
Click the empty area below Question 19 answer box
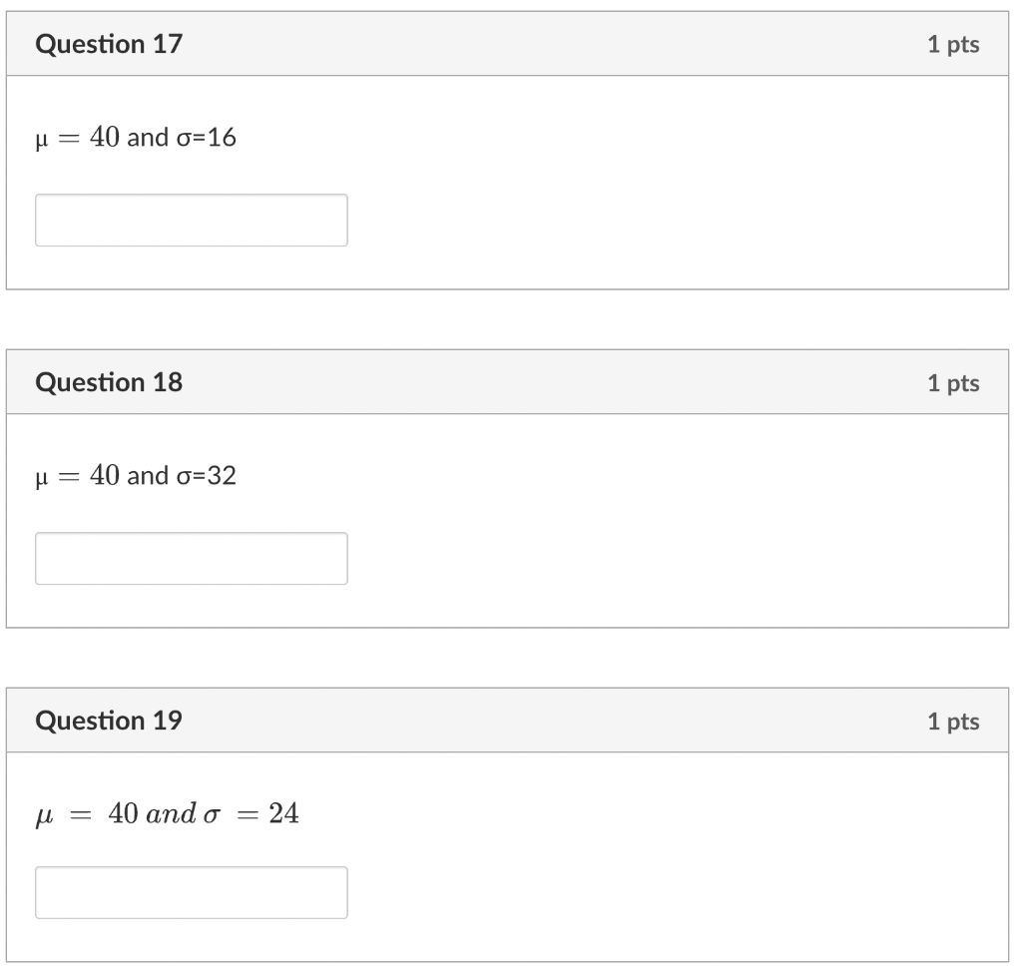(499, 943)
